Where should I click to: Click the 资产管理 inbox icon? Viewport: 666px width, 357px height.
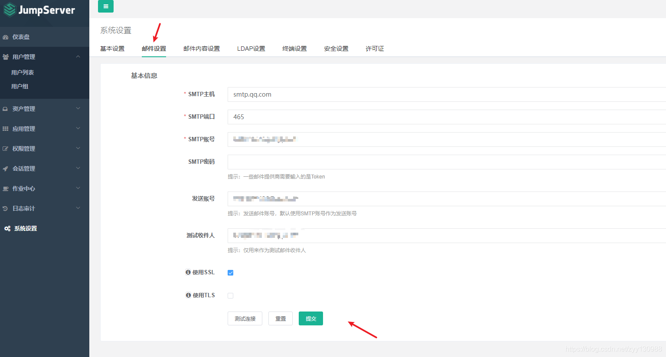(5, 109)
